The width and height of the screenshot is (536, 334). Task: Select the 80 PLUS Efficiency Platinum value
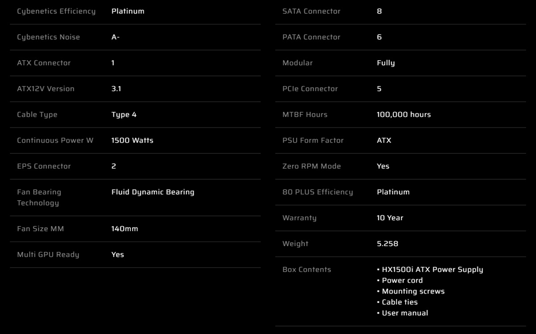pos(393,192)
